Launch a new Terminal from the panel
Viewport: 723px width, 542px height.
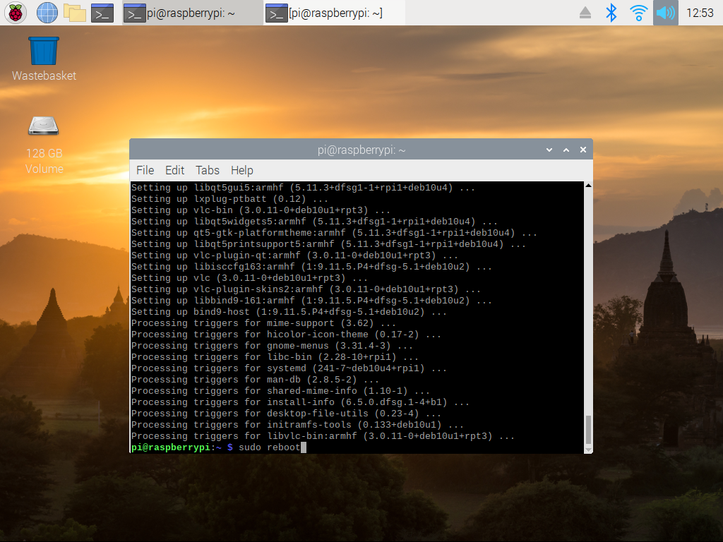coord(102,13)
